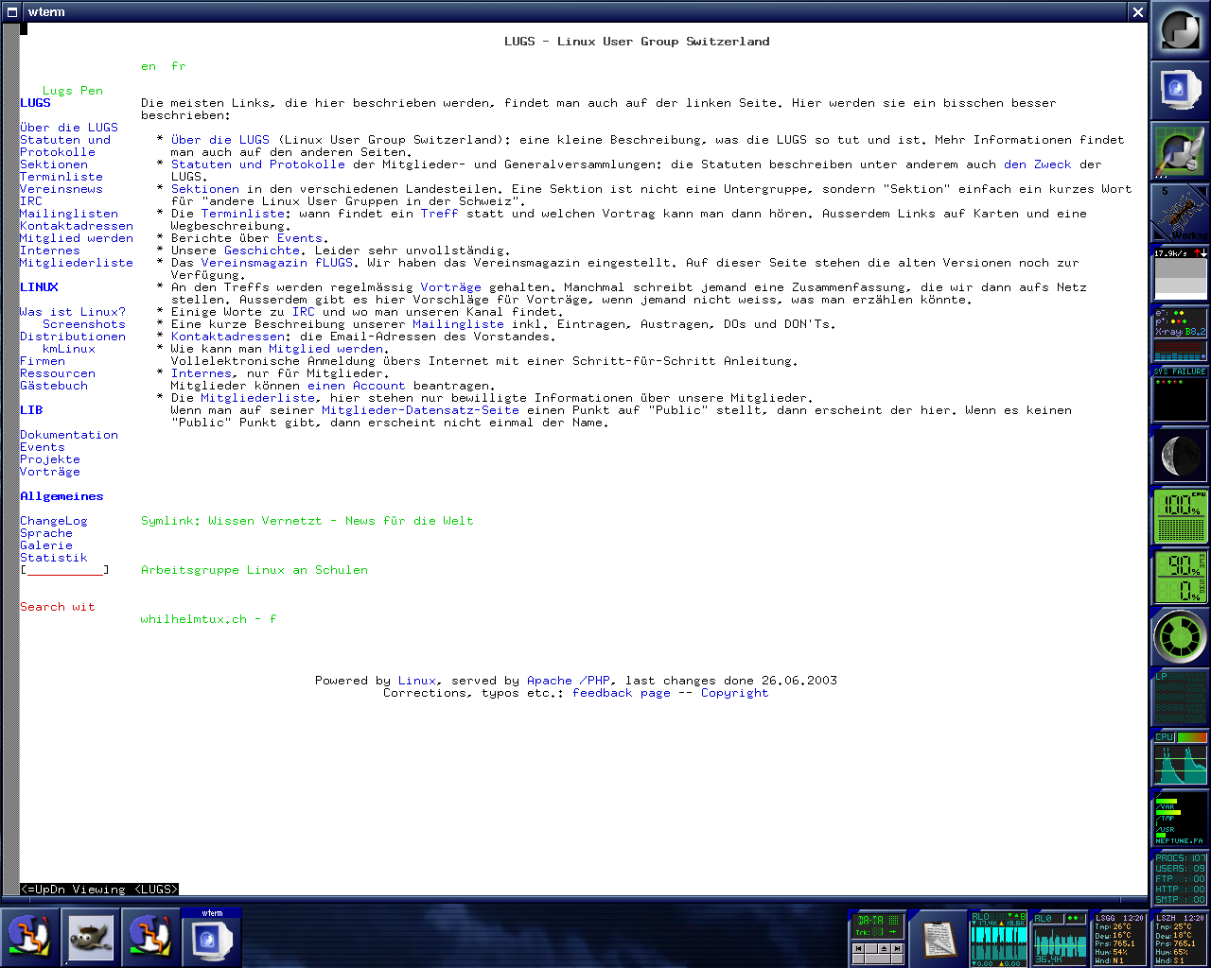Click the memory and swap usage applet
The image size is (1211, 968).
pos(1180,577)
